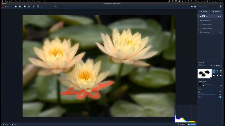Click the Compare view icon in toolbar
The image size is (225, 126).
click(x=29, y=7)
